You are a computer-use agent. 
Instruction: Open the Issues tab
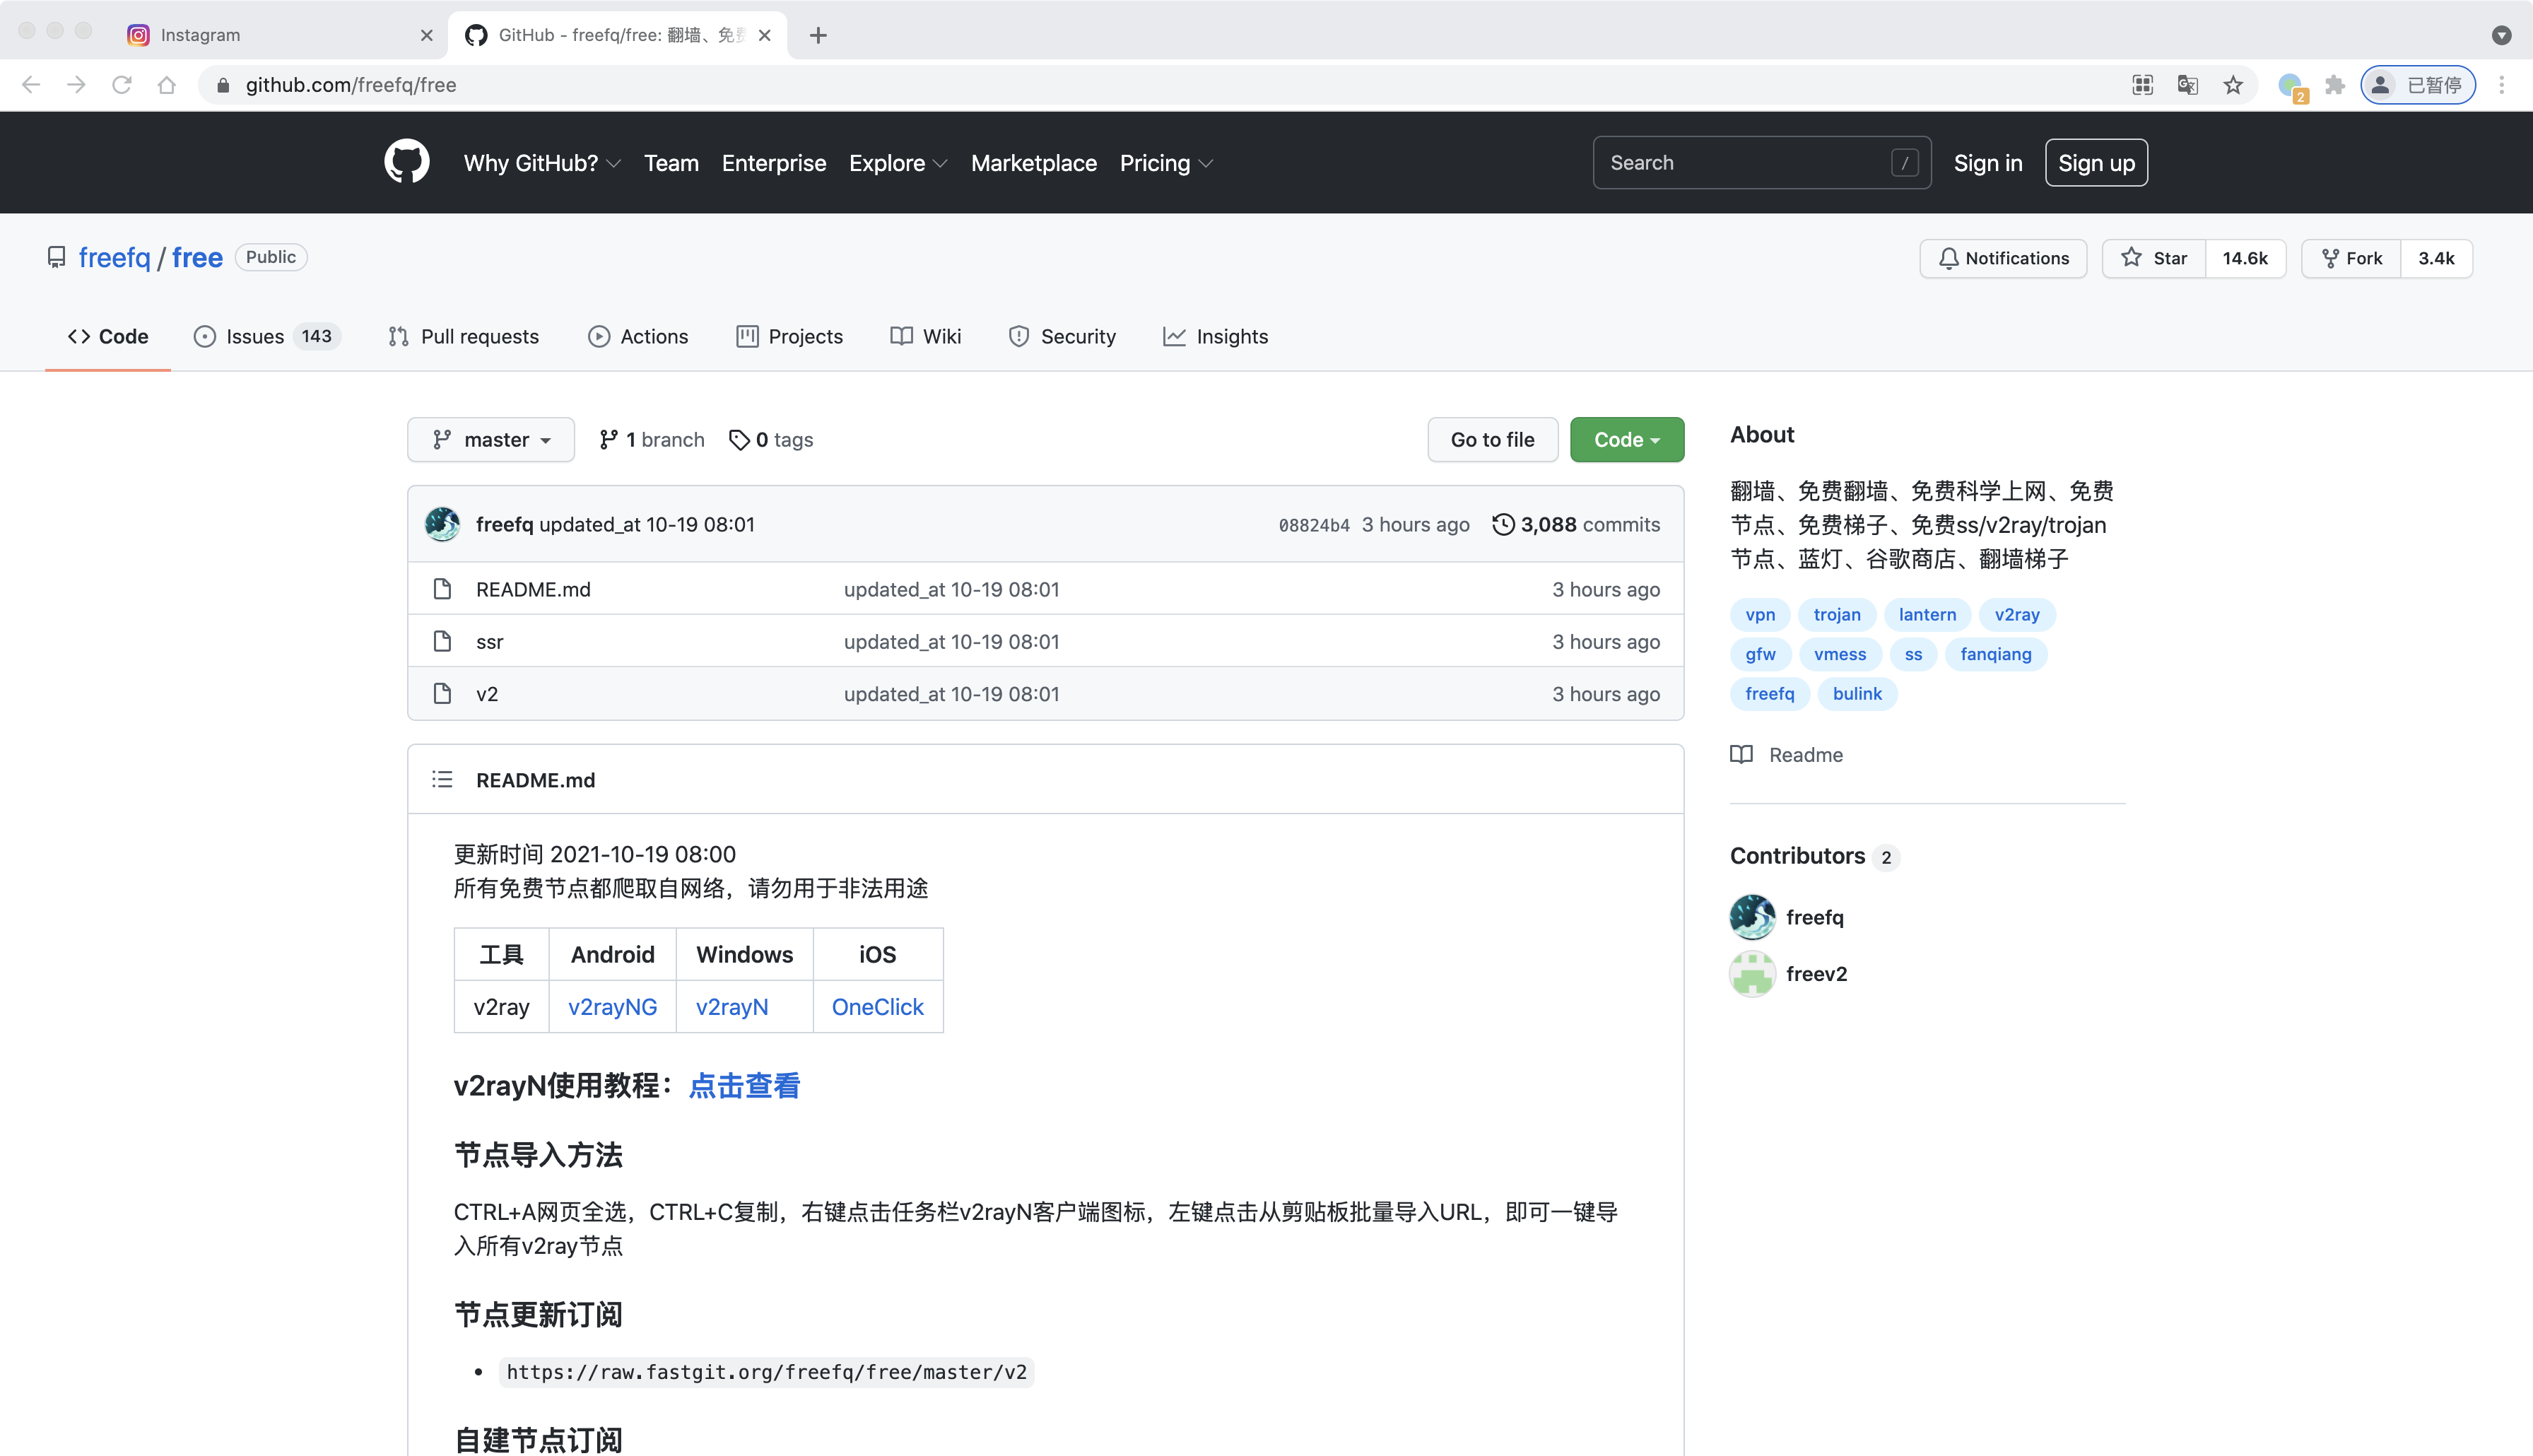267,336
